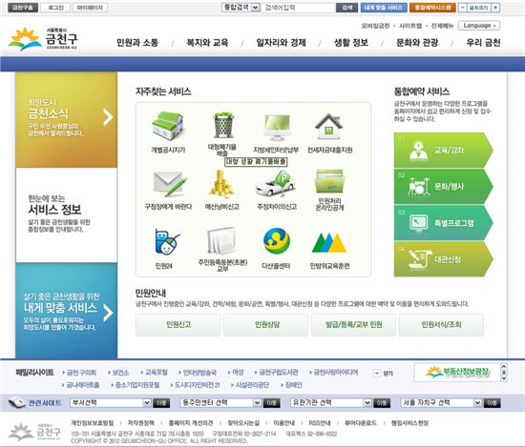The height and width of the screenshot is (447, 525).
Task: Open the 서울 자치구 선택 dropdown
Action: [441, 402]
